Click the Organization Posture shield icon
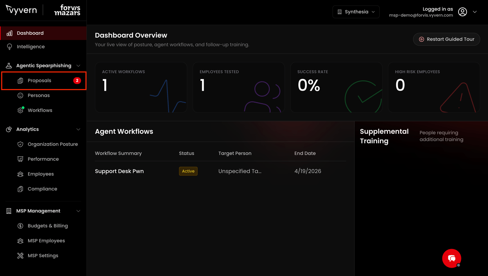488x276 pixels. point(20,144)
